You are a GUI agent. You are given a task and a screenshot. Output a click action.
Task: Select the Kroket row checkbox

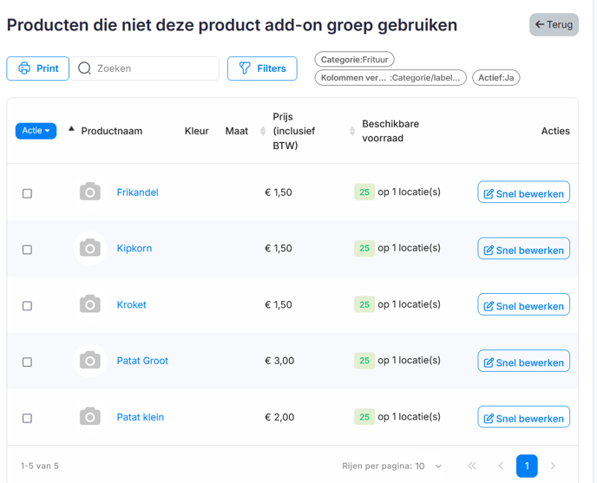27,305
